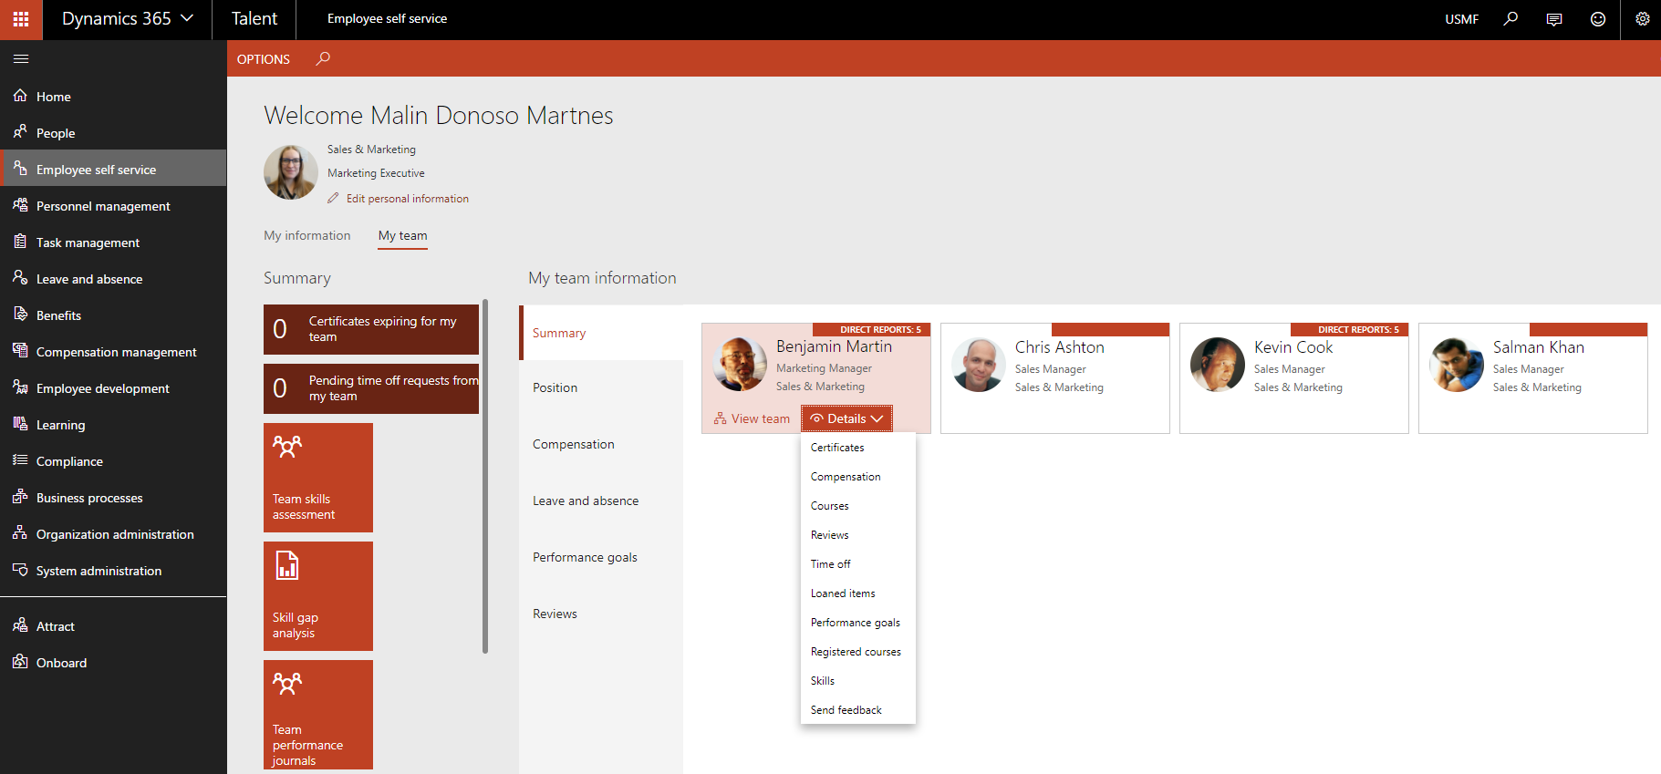
Task: Select the Summary team information tab
Action: [601, 333]
